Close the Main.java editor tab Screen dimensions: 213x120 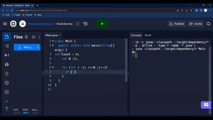(60, 35)
